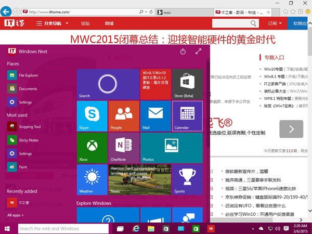This screenshot has width=312, height=234.
Task: Refresh the ithome.com page
Action: [x=151, y=12]
